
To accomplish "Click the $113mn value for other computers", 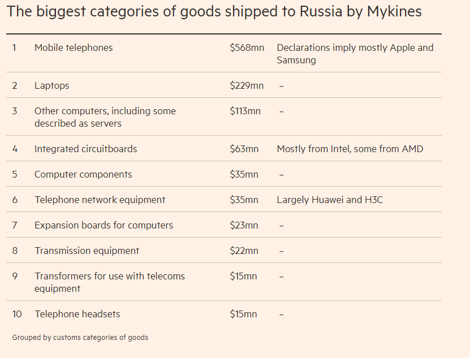I will [x=245, y=111].
